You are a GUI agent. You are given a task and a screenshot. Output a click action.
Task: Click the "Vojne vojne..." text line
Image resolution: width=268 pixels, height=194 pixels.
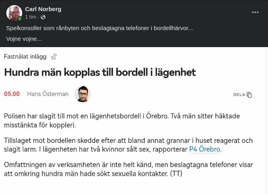point(24,39)
